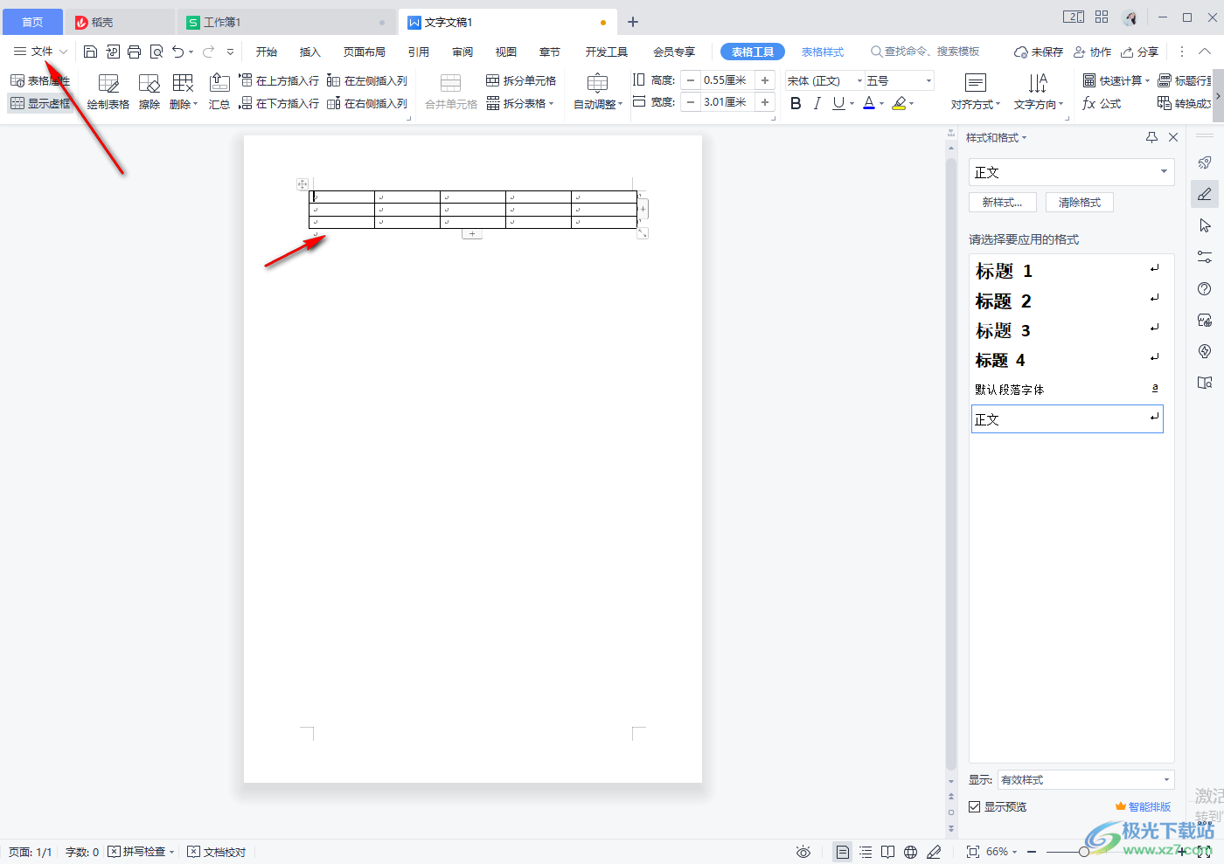This screenshot has height=864, width=1224.
Task: Insert column to the left (在左侧插入列)
Action: click(x=367, y=80)
